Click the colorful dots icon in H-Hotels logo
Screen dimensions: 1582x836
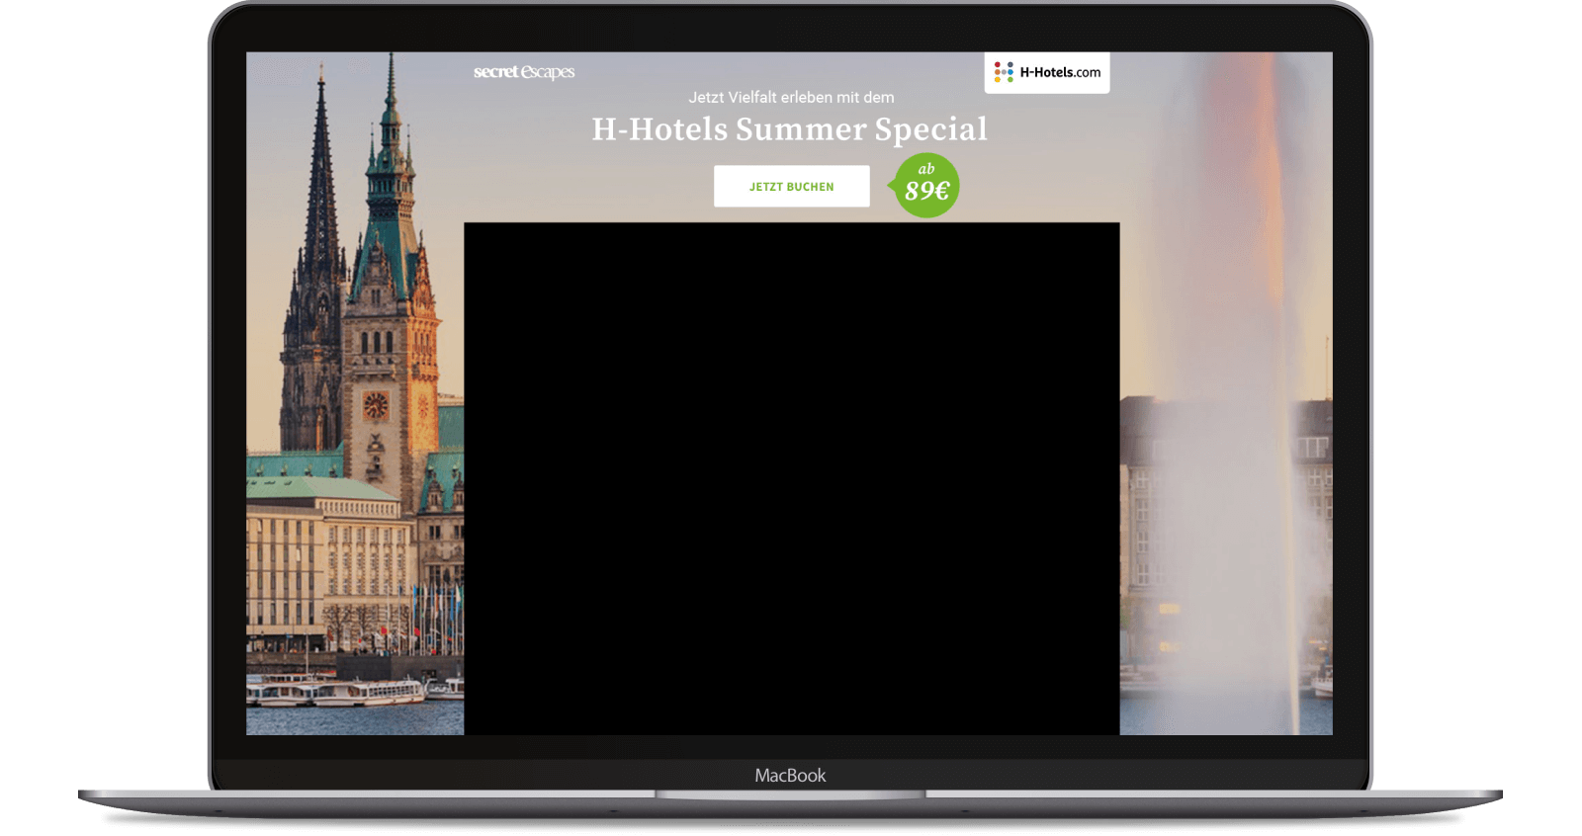(x=1004, y=72)
